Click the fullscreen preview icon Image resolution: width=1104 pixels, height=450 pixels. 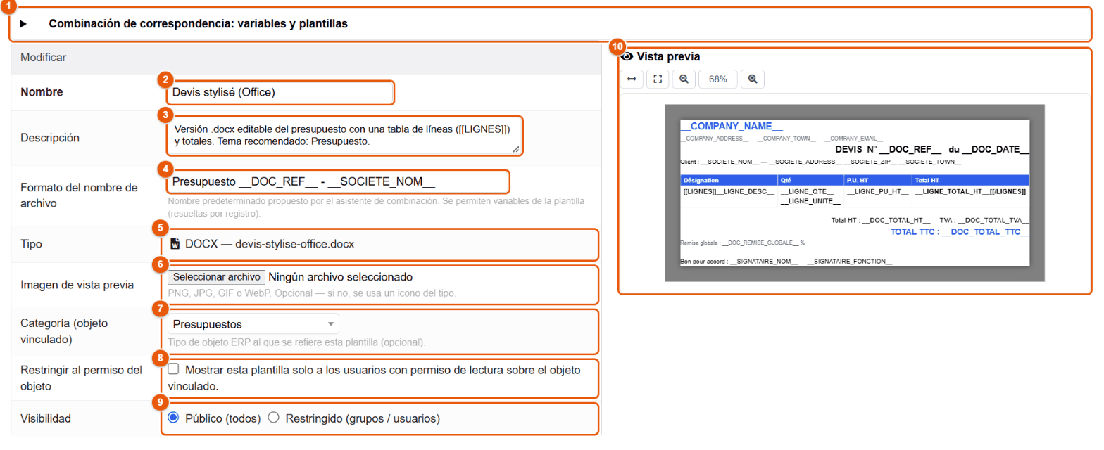click(658, 79)
